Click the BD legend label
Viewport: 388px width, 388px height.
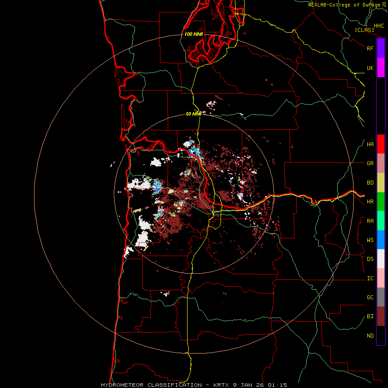[370, 183]
